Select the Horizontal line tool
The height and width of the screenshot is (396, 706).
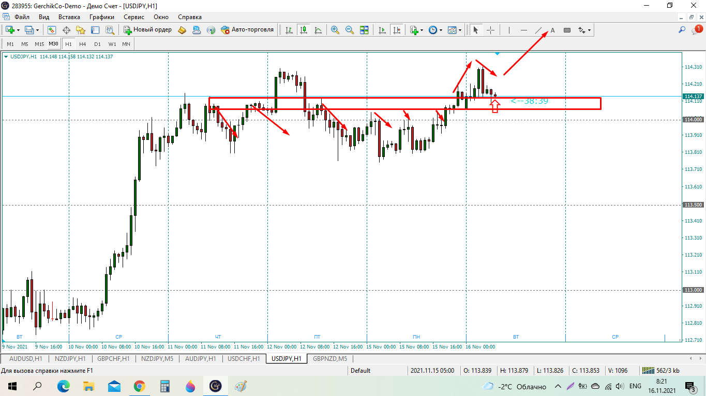point(524,30)
